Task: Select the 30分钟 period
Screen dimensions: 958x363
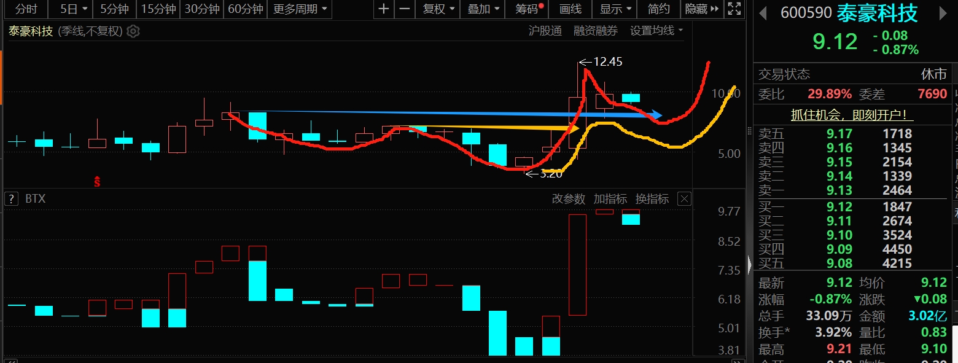Action: tap(202, 9)
